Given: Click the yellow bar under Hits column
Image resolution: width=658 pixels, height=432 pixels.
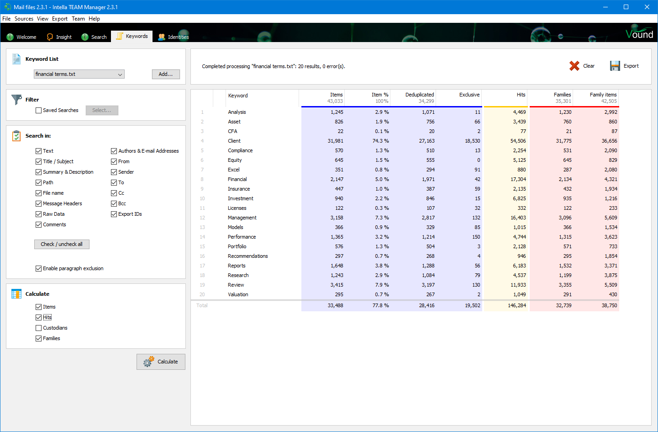Looking at the screenshot, I should (506, 107).
